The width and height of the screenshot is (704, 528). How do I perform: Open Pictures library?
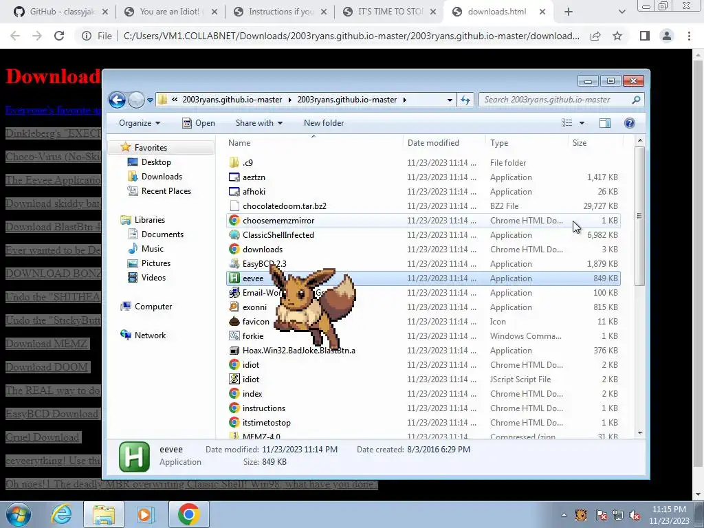coord(156,263)
